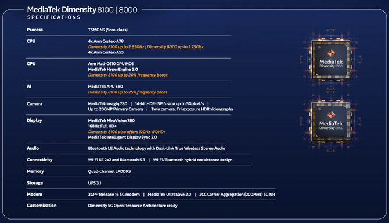Select the 'Audio' row label
Screen dimensions: 389x223
click(33, 148)
